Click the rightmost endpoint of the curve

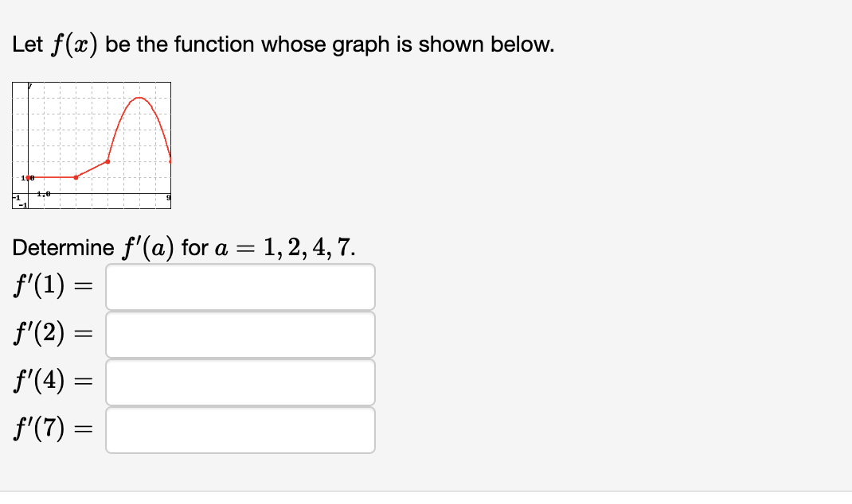[x=169, y=161]
